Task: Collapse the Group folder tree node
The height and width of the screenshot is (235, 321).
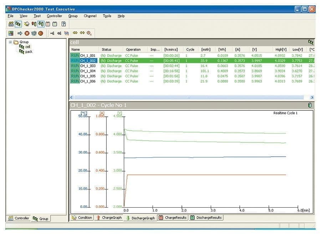Action: [10, 42]
